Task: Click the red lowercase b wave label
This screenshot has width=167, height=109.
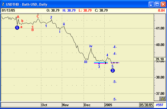Action: [22, 21]
